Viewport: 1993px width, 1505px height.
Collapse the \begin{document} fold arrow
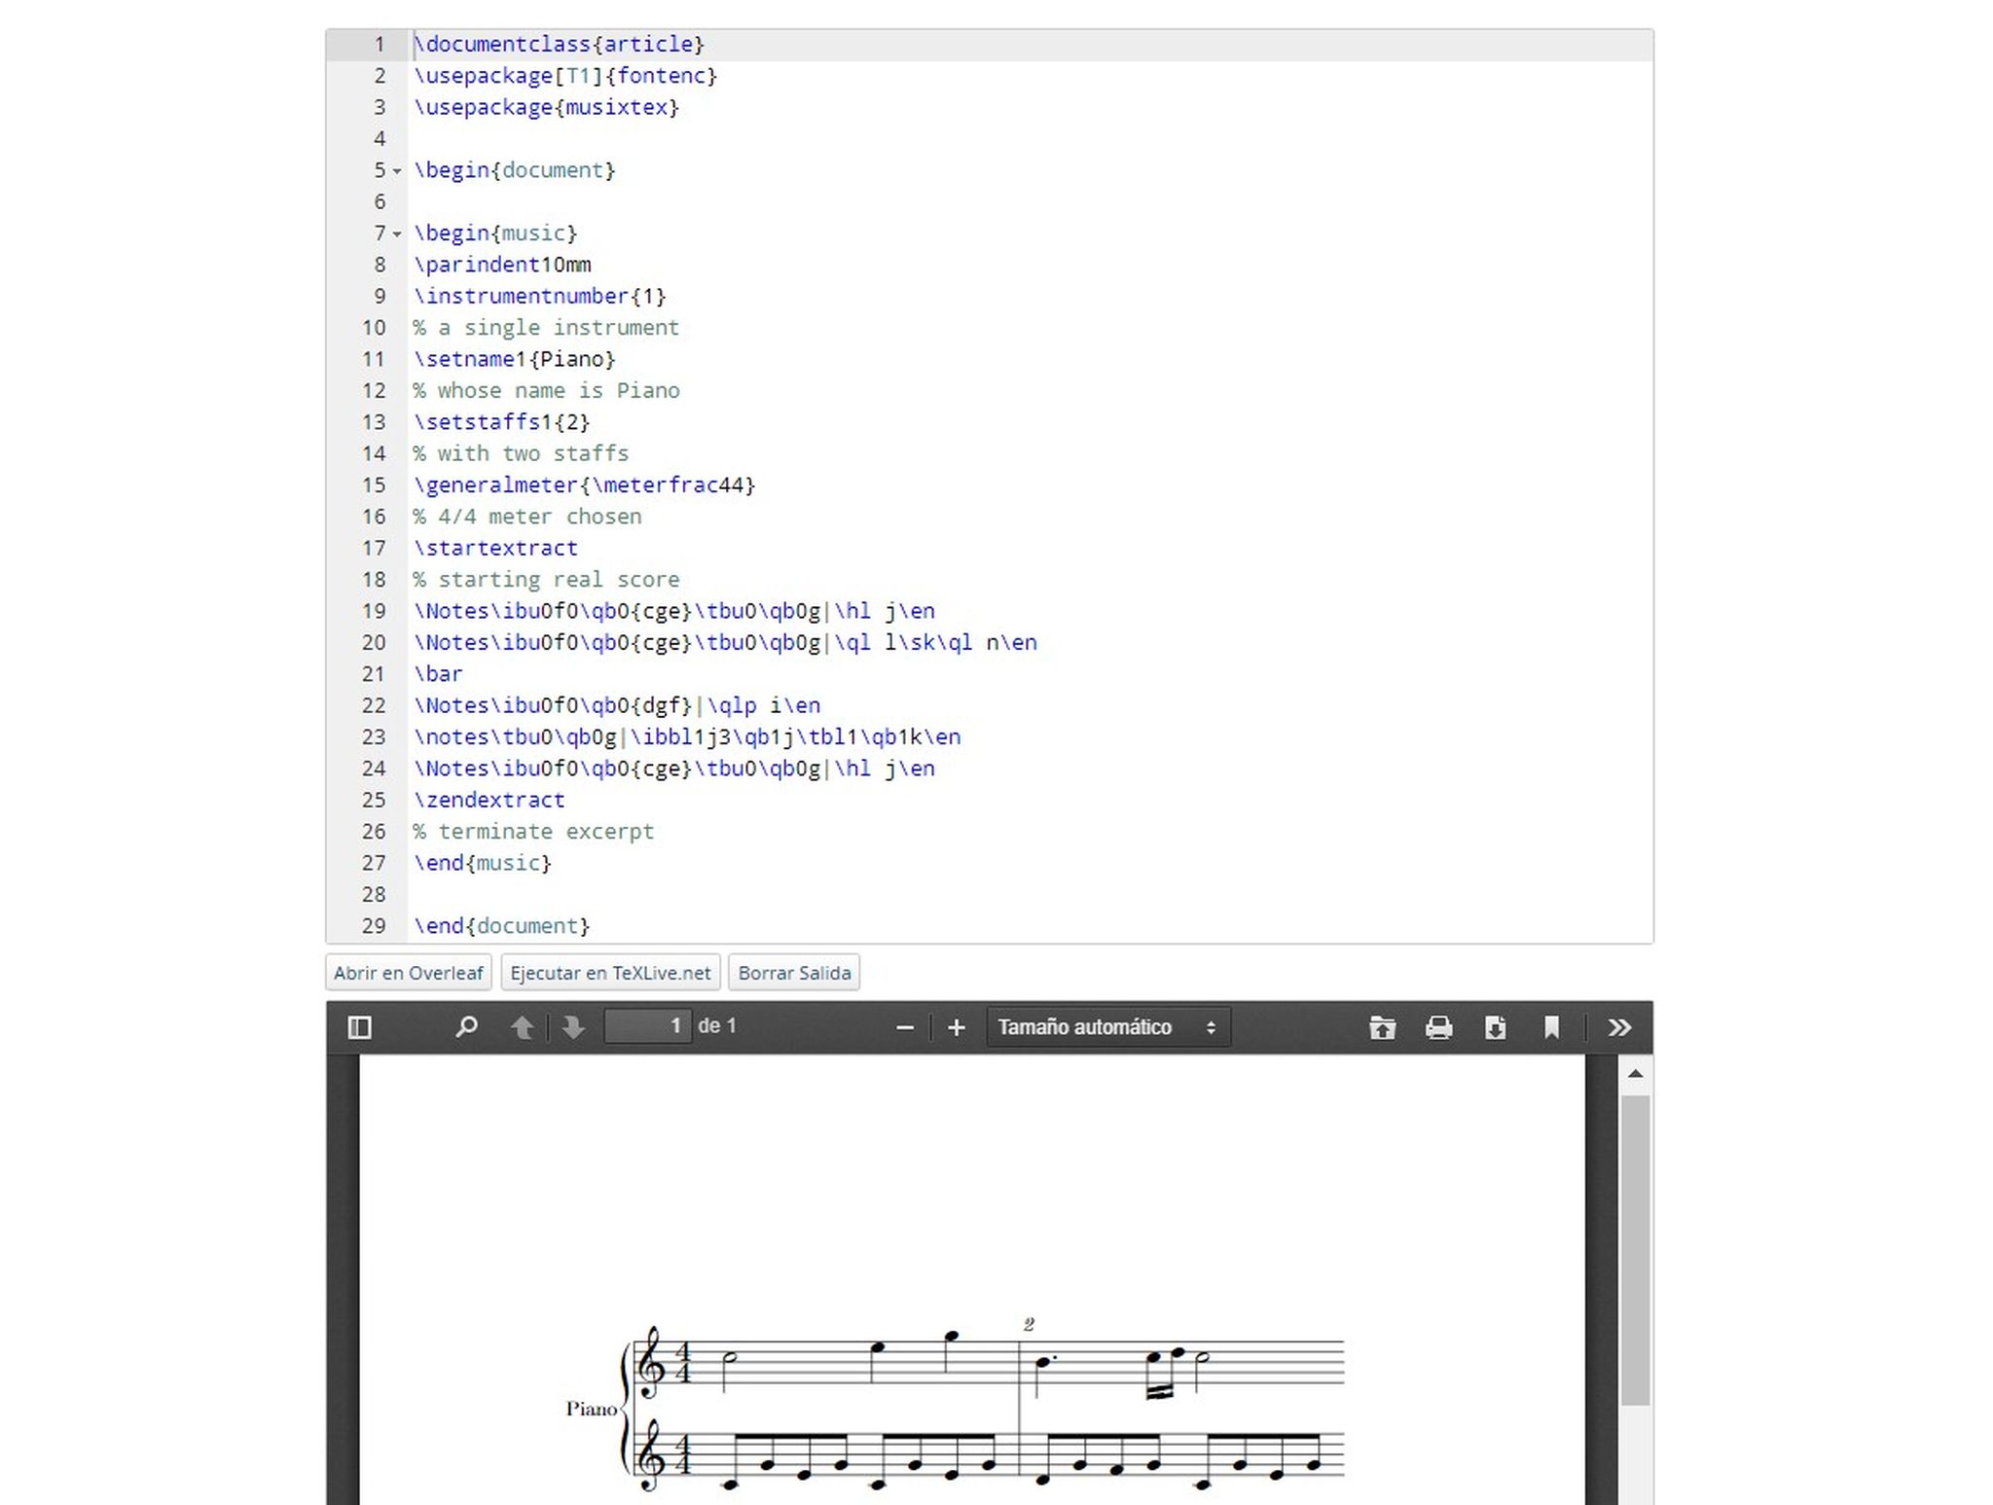[x=397, y=171]
